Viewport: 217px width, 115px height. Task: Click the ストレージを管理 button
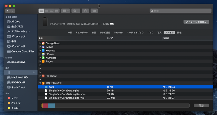(196, 22)
